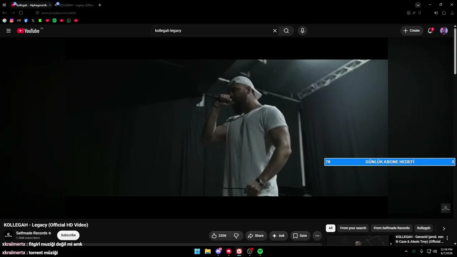Open the browser main menu icon
457x257 pixels.
[4, 5]
